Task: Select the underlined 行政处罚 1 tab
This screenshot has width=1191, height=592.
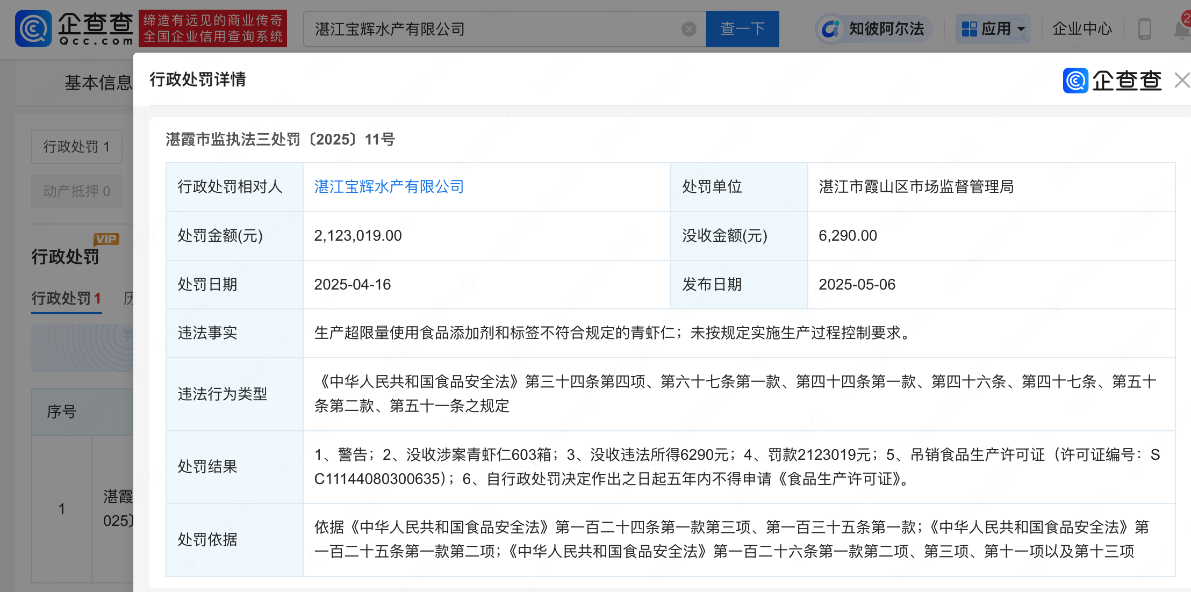Action: (66, 298)
